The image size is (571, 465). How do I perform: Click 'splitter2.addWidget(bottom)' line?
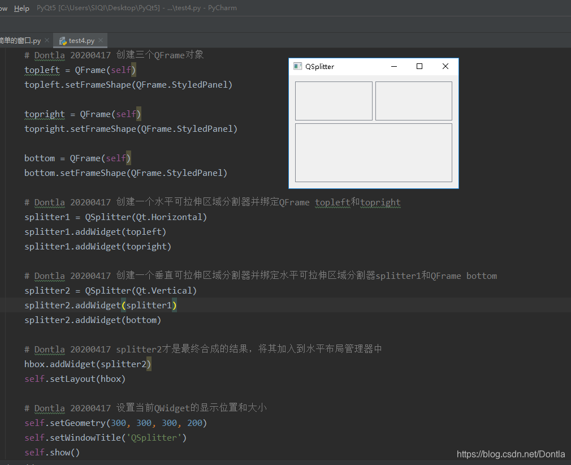pyautogui.click(x=93, y=320)
